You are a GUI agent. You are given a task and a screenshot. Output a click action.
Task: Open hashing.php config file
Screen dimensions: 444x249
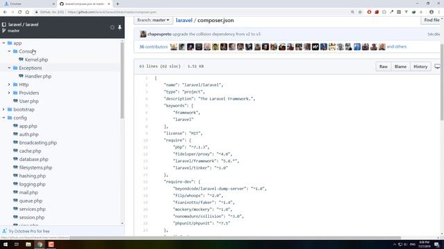[33, 176]
